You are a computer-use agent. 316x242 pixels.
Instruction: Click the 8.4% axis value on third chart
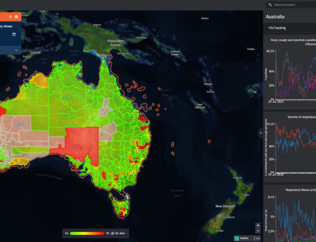coord(271,197)
